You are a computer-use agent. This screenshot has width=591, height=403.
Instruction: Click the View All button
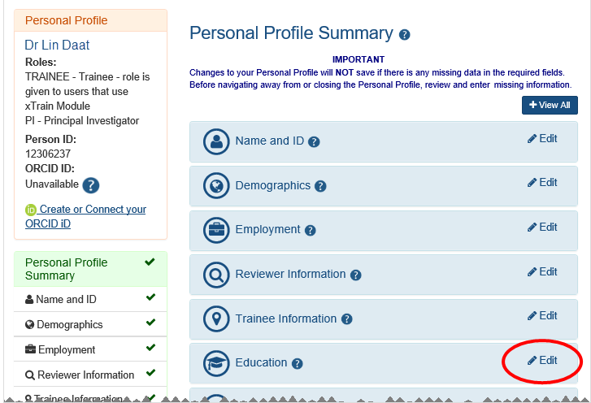click(550, 105)
